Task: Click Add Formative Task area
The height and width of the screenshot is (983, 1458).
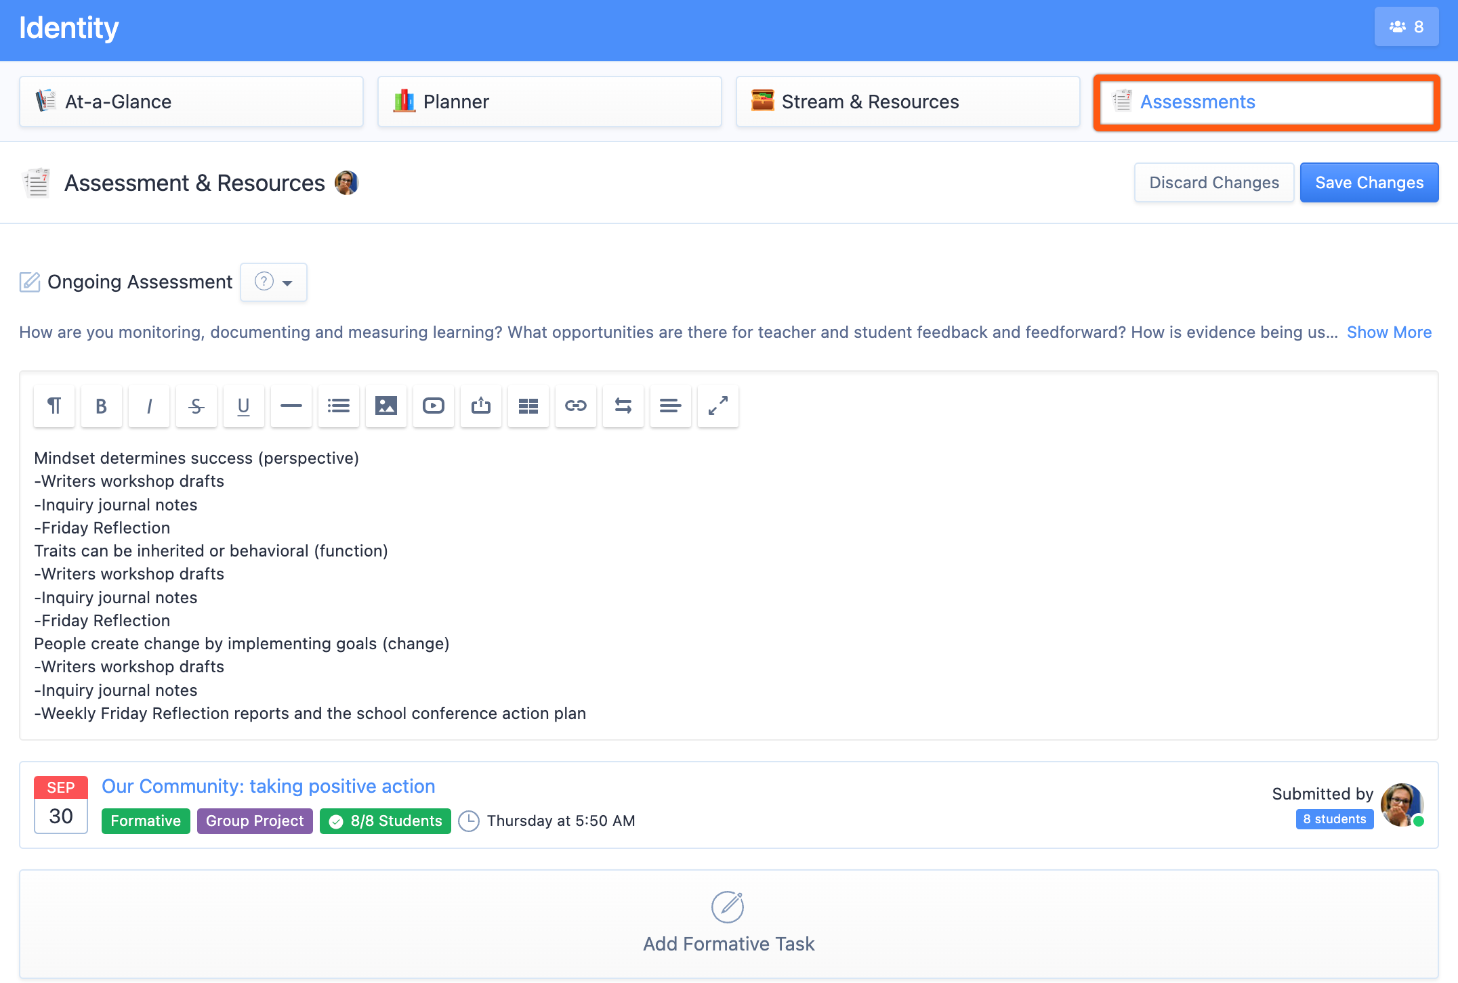Action: [728, 924]
